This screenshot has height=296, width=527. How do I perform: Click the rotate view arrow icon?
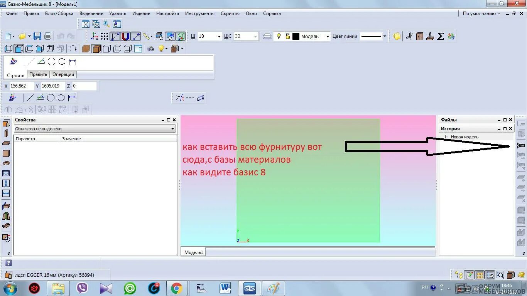point(73,49)
